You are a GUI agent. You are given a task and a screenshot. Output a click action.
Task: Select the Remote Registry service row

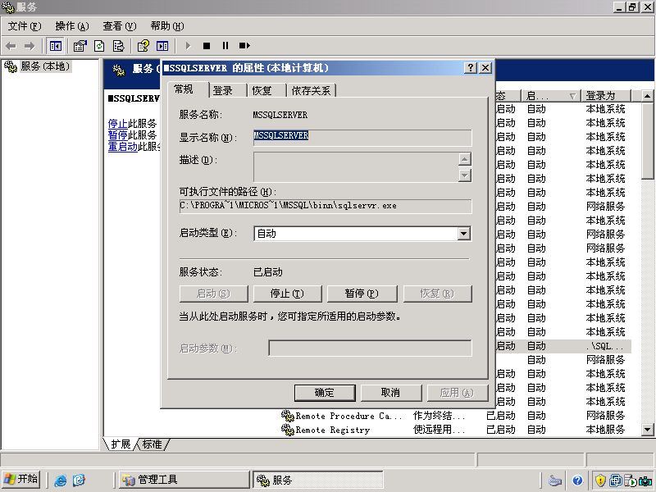point(455,430)
